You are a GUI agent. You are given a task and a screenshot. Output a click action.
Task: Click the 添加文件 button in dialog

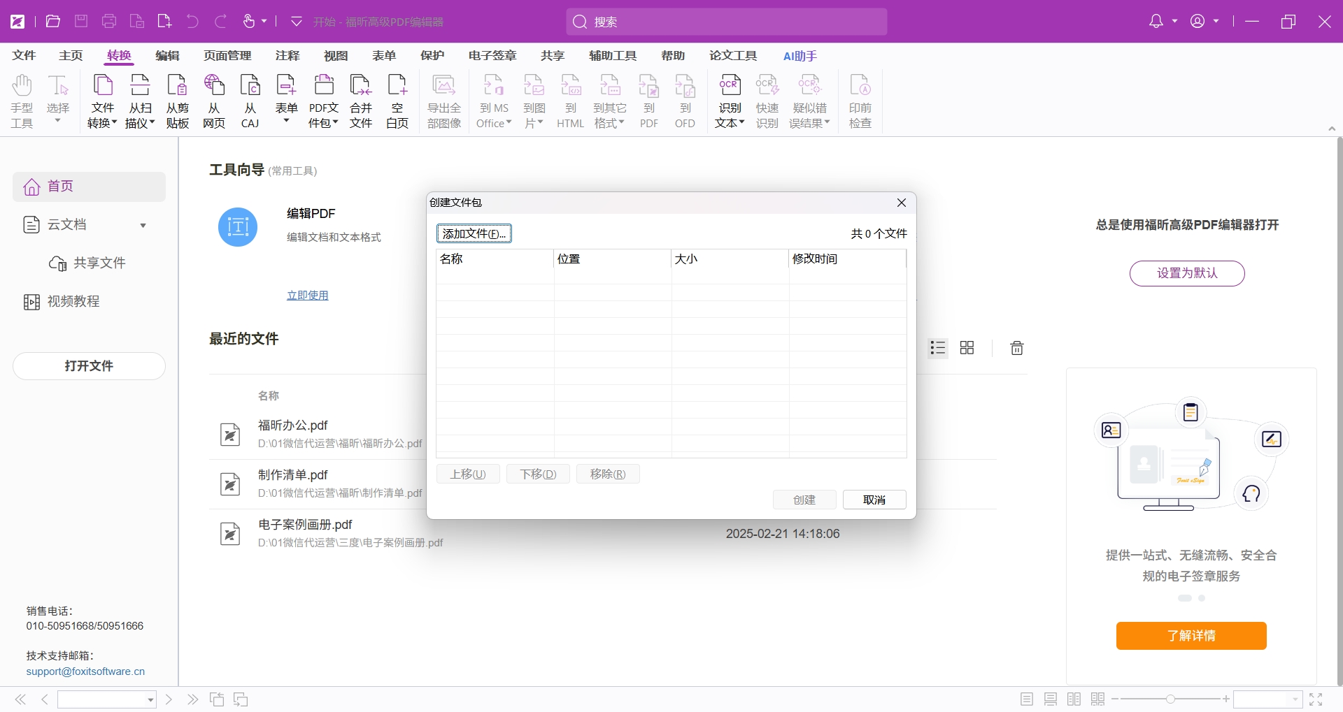(x=474, y=233)
